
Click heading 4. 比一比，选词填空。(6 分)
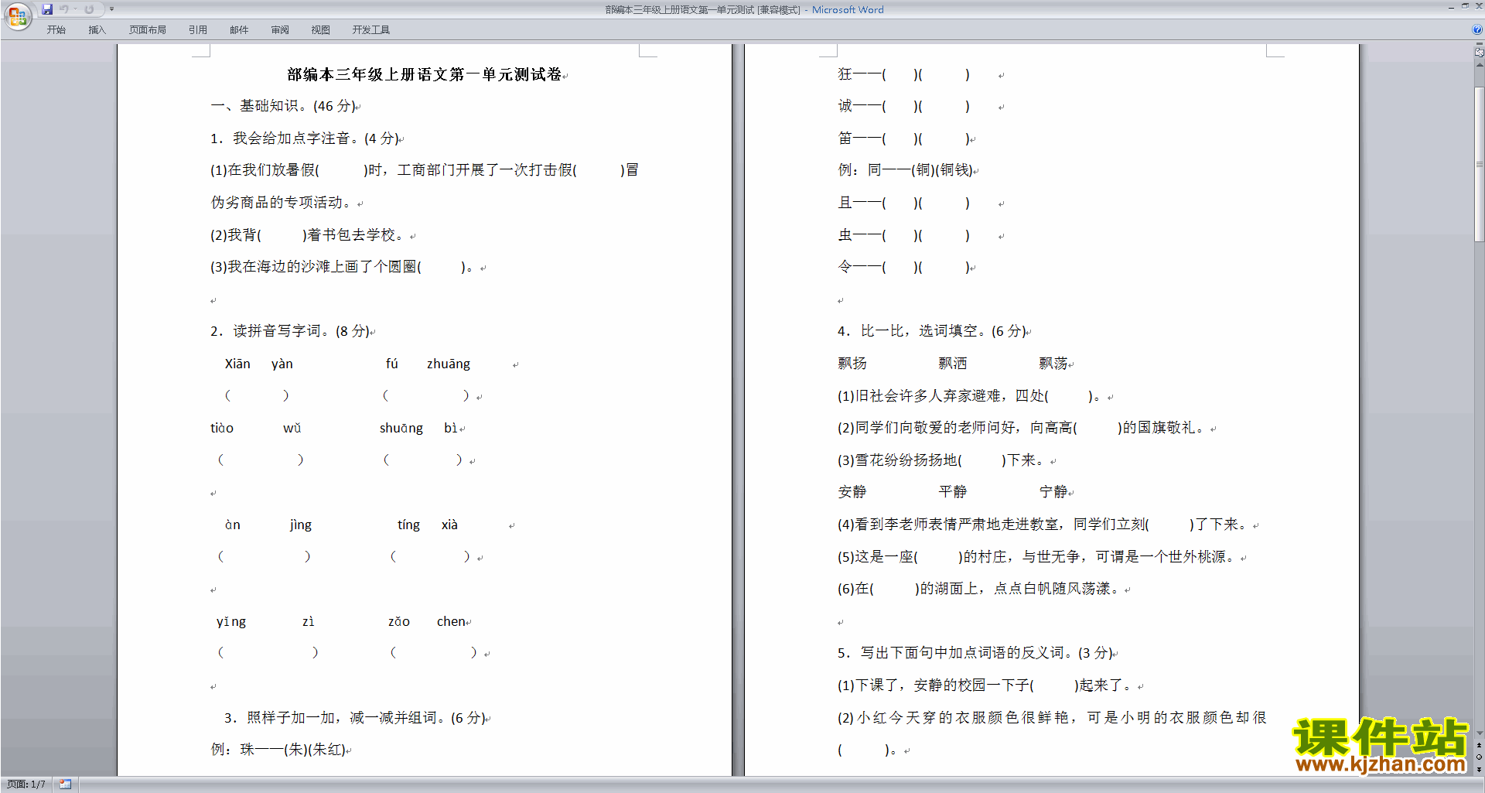[x=932, y=331]
